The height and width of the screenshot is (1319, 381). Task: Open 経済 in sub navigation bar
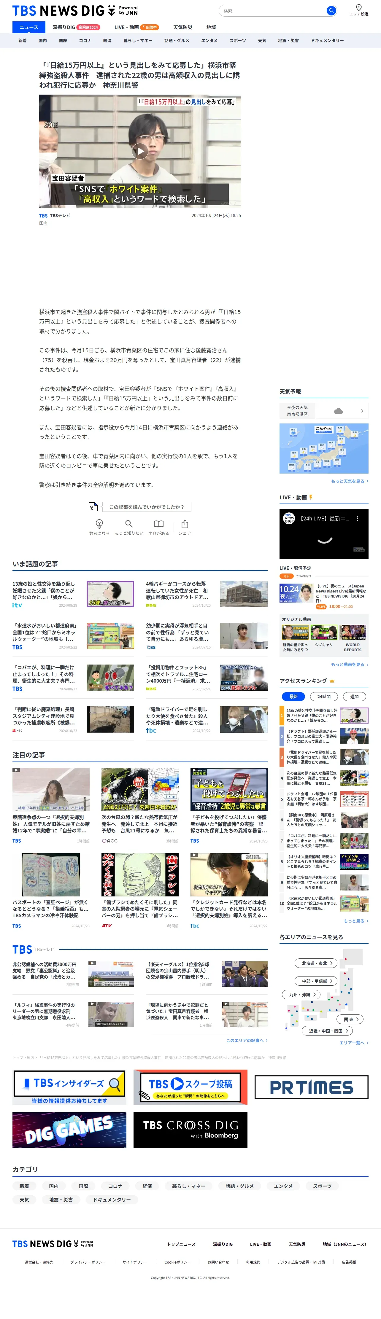coord(107,40)
